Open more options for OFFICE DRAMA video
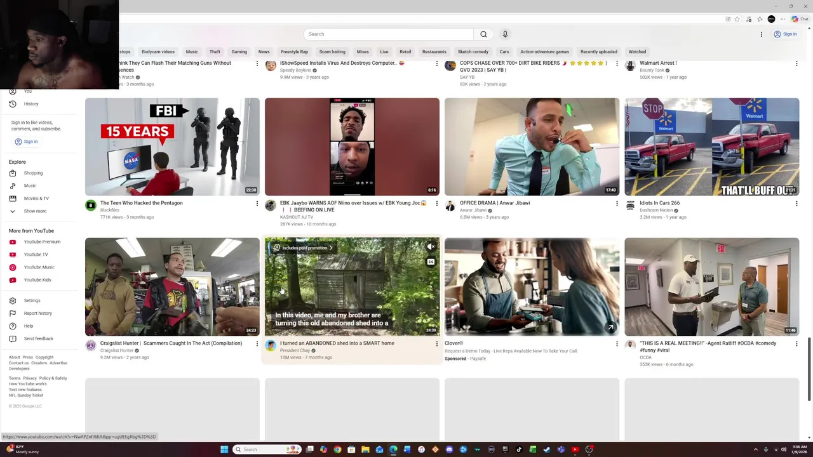The width and height of the screenshot is (813, 457). pyautogui.click(x=617, y=204)
